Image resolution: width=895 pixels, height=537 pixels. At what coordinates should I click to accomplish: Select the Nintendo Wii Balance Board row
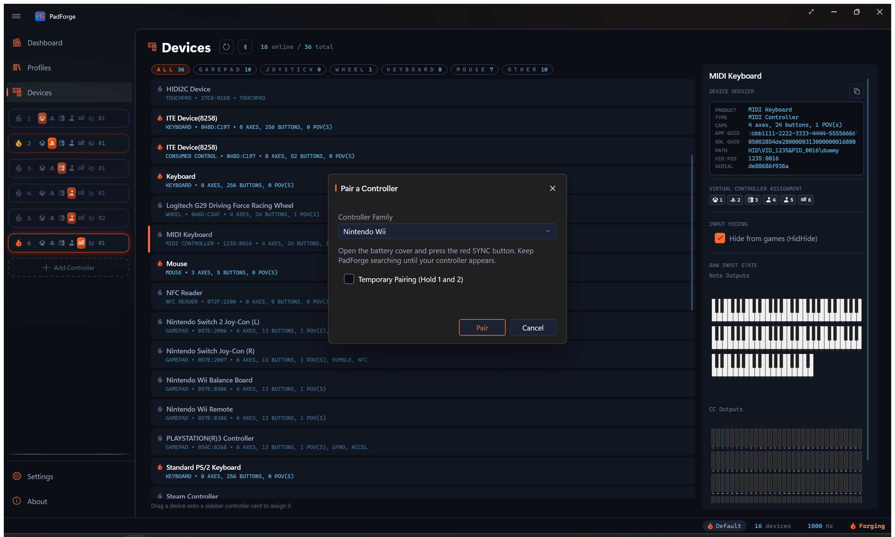tap(423, 384)
